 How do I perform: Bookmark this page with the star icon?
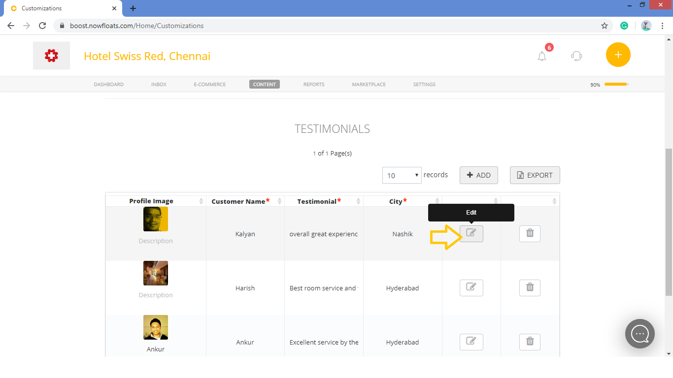pyautogui.click(x=605, y=26)
